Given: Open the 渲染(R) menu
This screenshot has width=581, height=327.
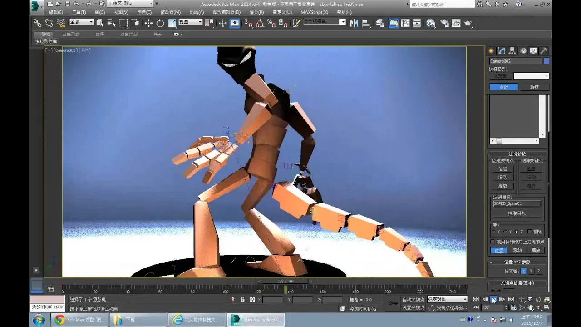Looking at the screenshot, I should 256,12.
